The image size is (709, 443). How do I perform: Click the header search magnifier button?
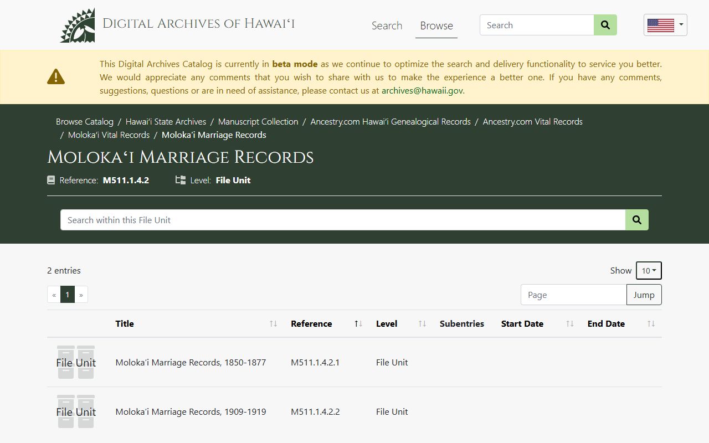point(605,25)
